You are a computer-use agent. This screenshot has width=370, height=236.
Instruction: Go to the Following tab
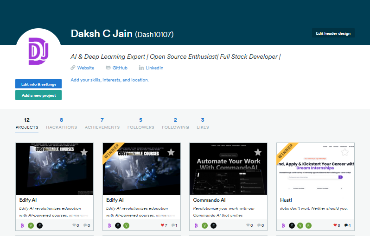point(175,124)
